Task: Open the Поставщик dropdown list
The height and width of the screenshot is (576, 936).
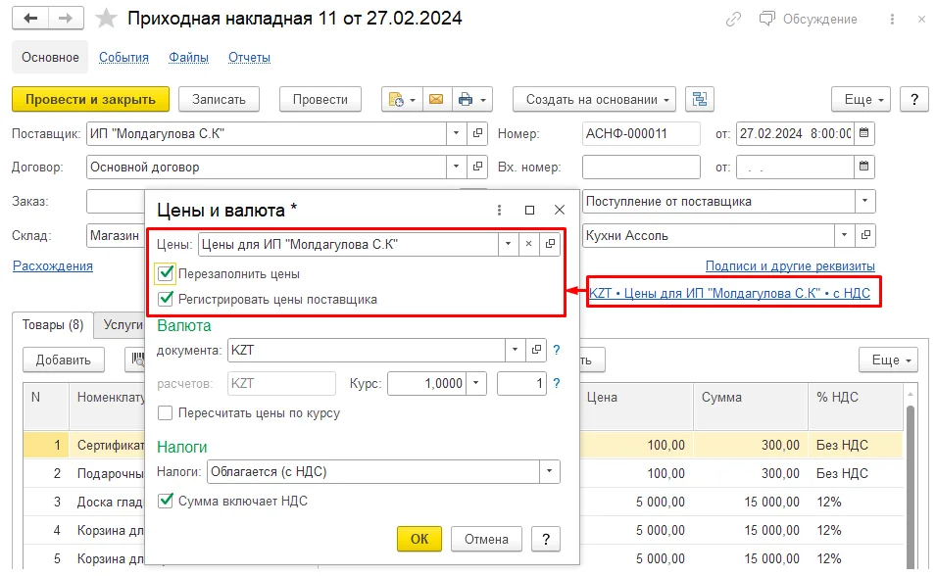Action: [x=457, y=133]
